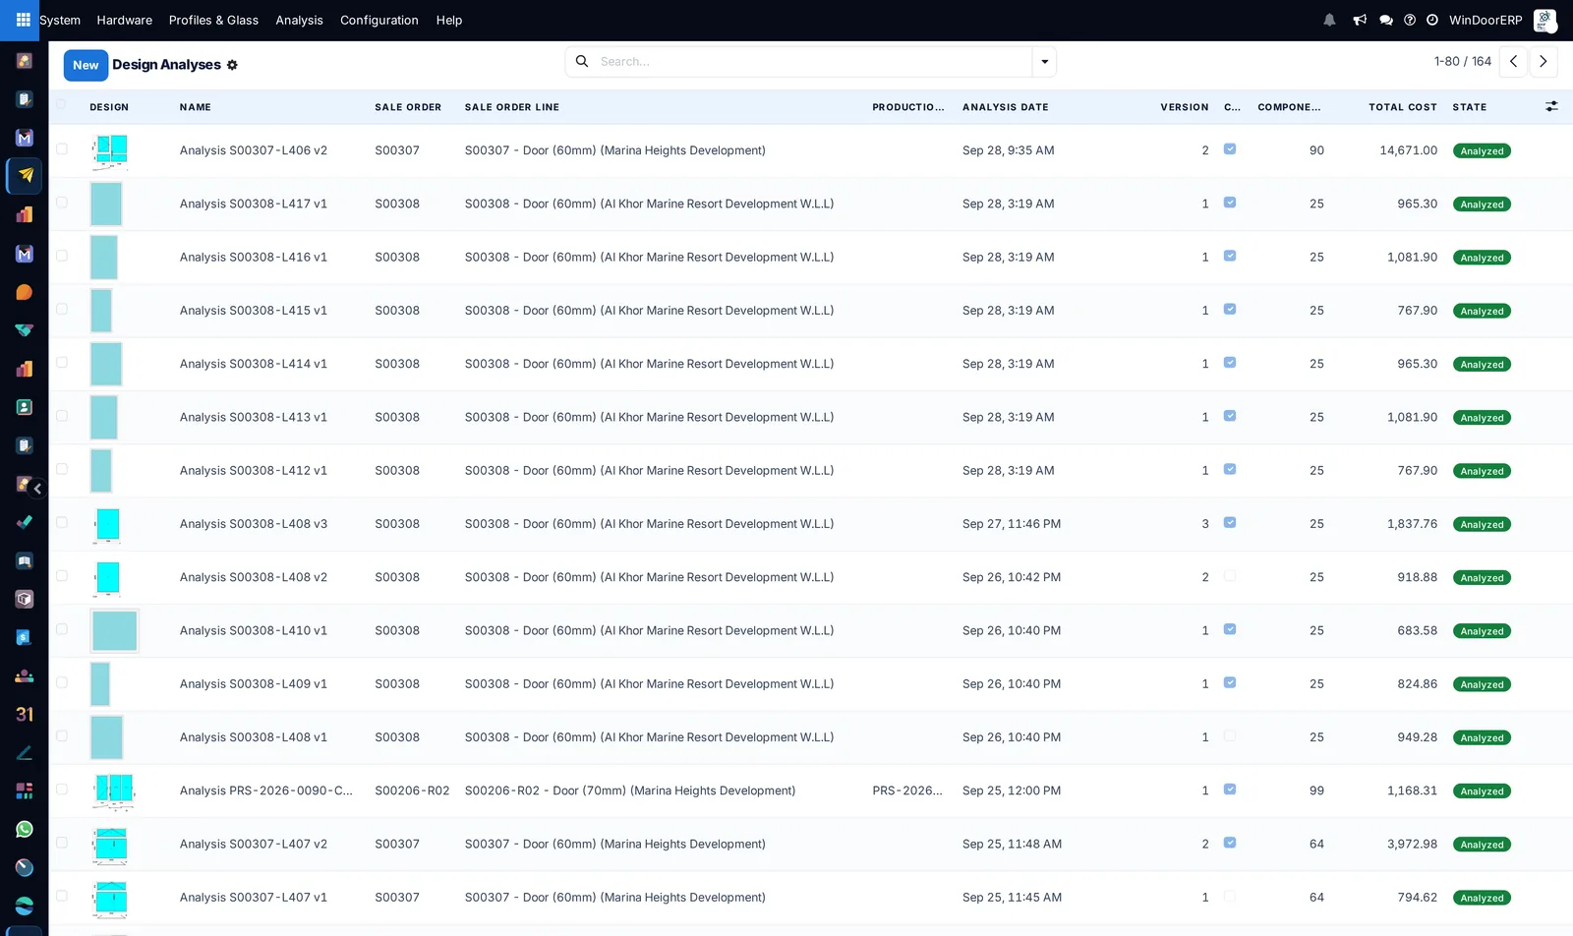Open the WhatsApp sidebar app
1573x936 pixels.
point(25,829)
